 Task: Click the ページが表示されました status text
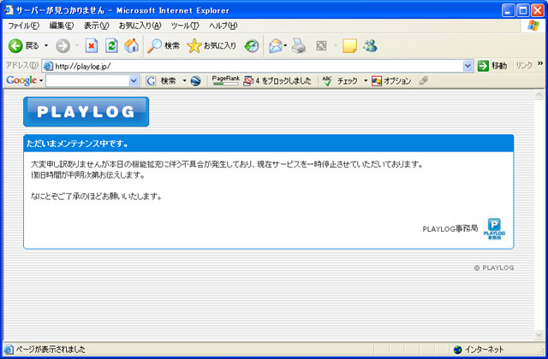coord(51,350)
